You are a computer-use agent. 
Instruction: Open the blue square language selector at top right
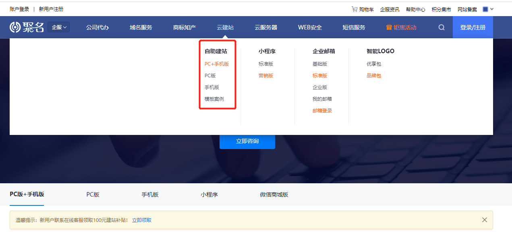[485, 9]
